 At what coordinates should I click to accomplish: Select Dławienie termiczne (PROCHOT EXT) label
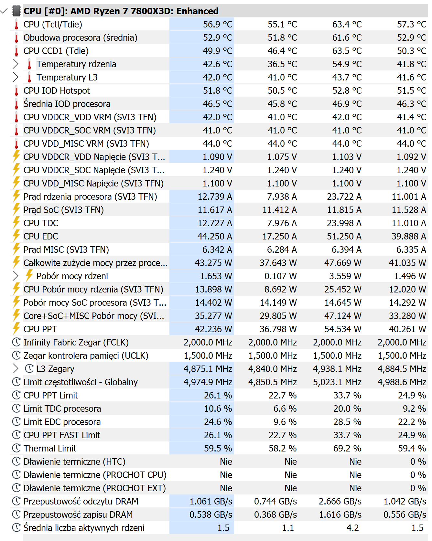(x=95, y=488)
